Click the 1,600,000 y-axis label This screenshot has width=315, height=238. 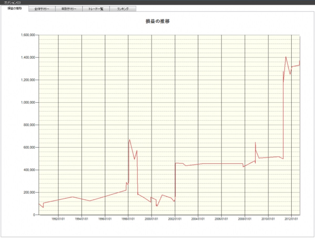point(28,35)
